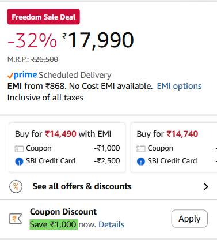Click the percent offers badge icon
The width and height of the screenshot is (217, 240).
pos(16,186)
